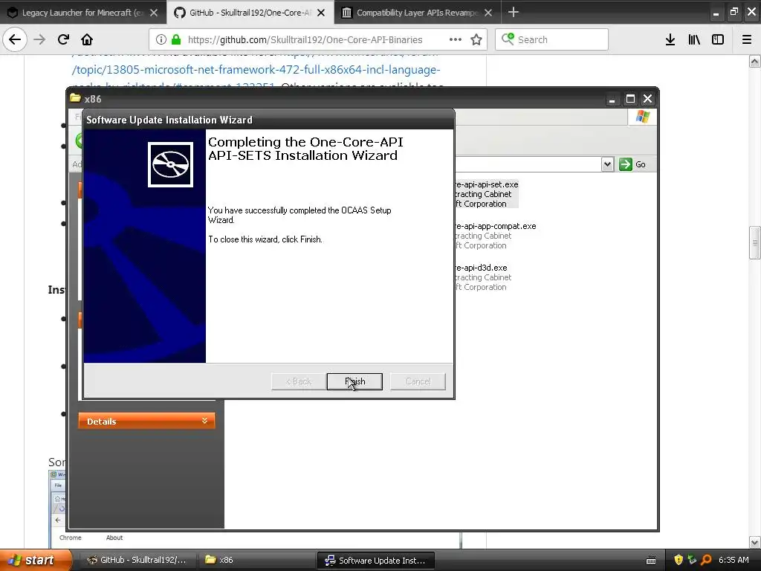Maximize the x86 explorer window

pyautogui.click(x=630, y=99)
